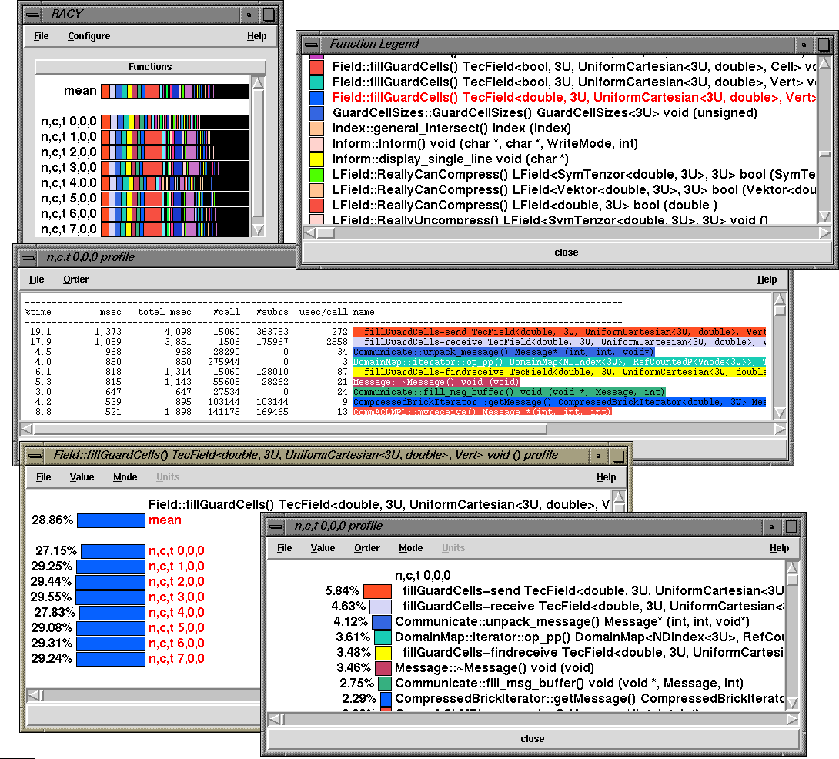Click the teal DomainMap::iterator swatch in the bottom profile
The width and height of the screenshot is (839, 759).
point(383,637)
